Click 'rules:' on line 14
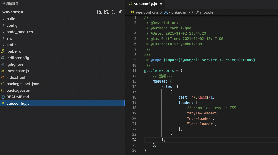 pos(168,87)
